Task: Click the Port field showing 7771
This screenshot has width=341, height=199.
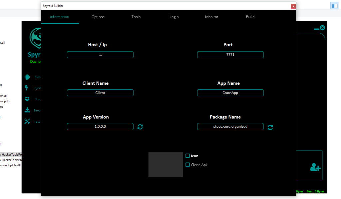Action: [x=230, y=55]
